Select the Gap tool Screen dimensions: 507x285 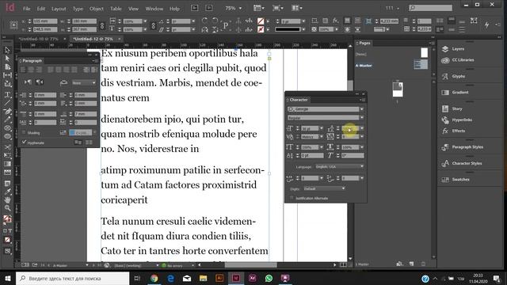[7, 75]
